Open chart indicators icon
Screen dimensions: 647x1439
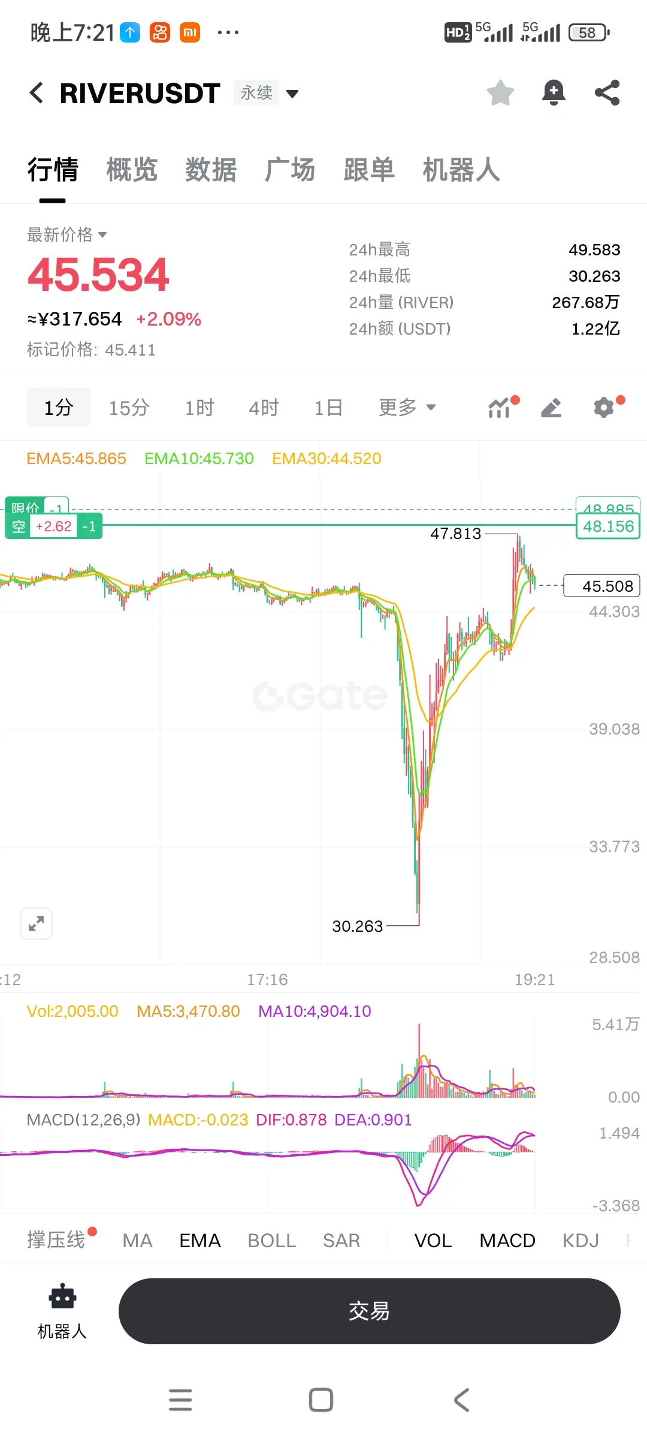coord(500,408)
